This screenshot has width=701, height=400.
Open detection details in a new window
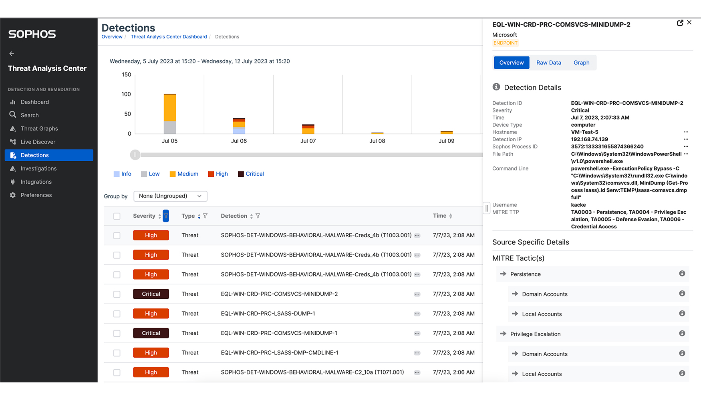[x=680, y=23]
